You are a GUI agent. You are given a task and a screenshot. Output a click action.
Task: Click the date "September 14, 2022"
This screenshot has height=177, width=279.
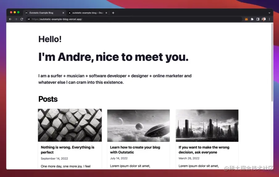[54, 158]
